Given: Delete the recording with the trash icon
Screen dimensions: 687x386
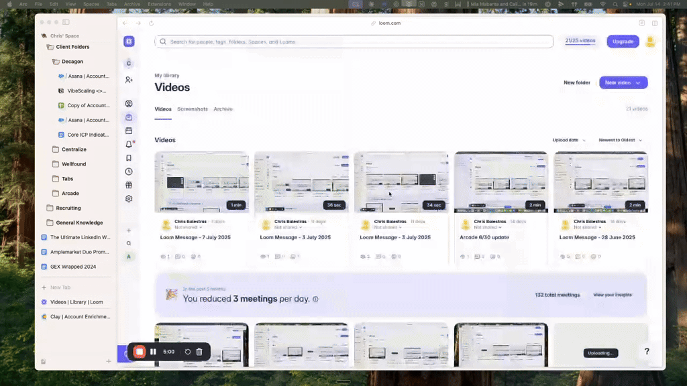Looking at the screenshot, I should 199,352.
